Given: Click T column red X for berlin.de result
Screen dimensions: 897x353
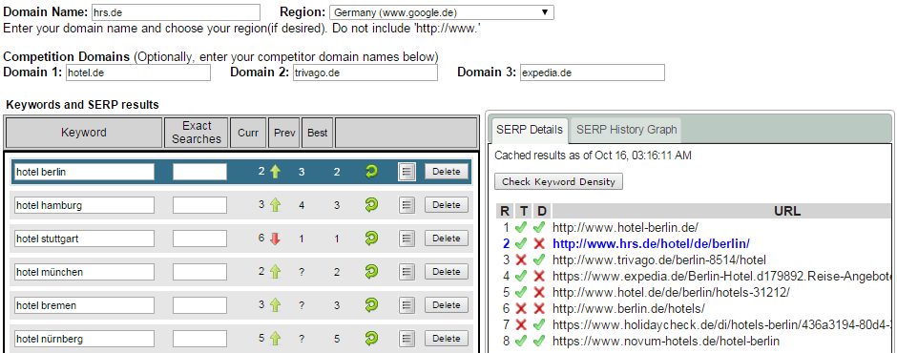Looking at the screenshot, I should (521, 308).
